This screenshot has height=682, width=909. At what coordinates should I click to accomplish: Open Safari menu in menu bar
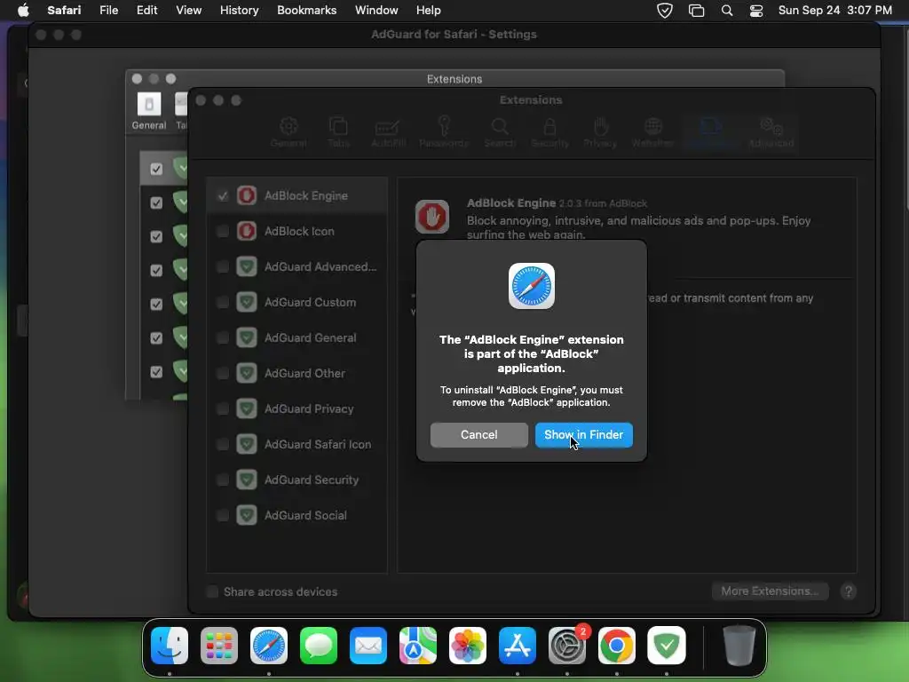tap(64, 11)
